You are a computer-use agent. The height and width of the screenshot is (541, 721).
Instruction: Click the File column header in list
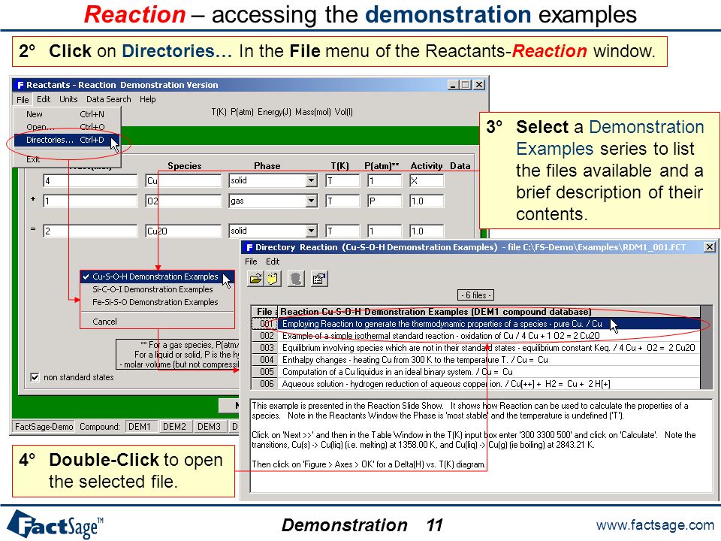point(264,312)
